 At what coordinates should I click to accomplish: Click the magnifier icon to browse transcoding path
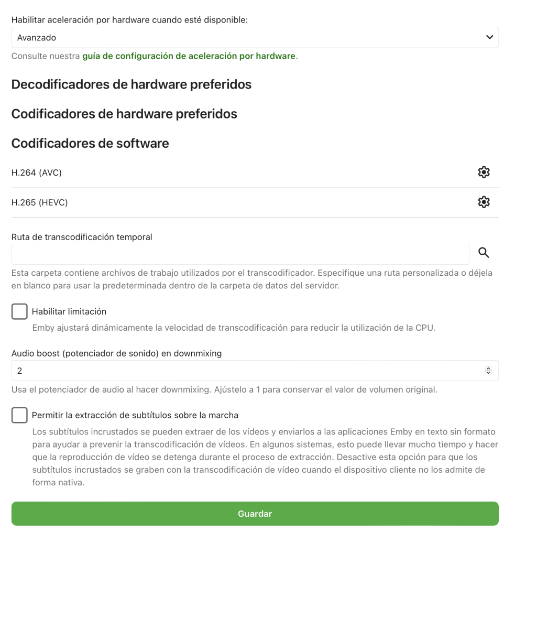pos(484,253)
